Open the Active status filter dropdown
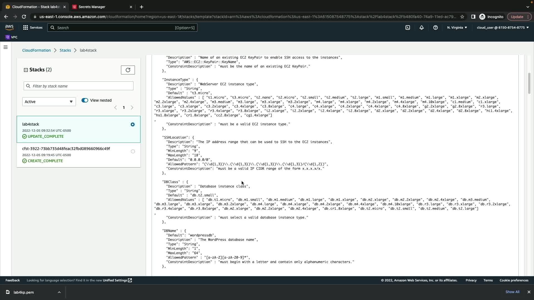 49,102
